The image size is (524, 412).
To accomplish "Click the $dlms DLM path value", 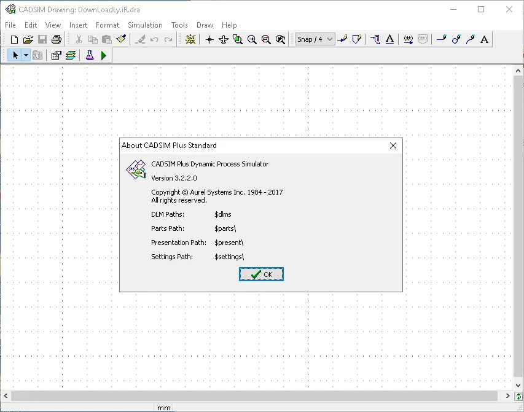I will (x=223, y=214).
